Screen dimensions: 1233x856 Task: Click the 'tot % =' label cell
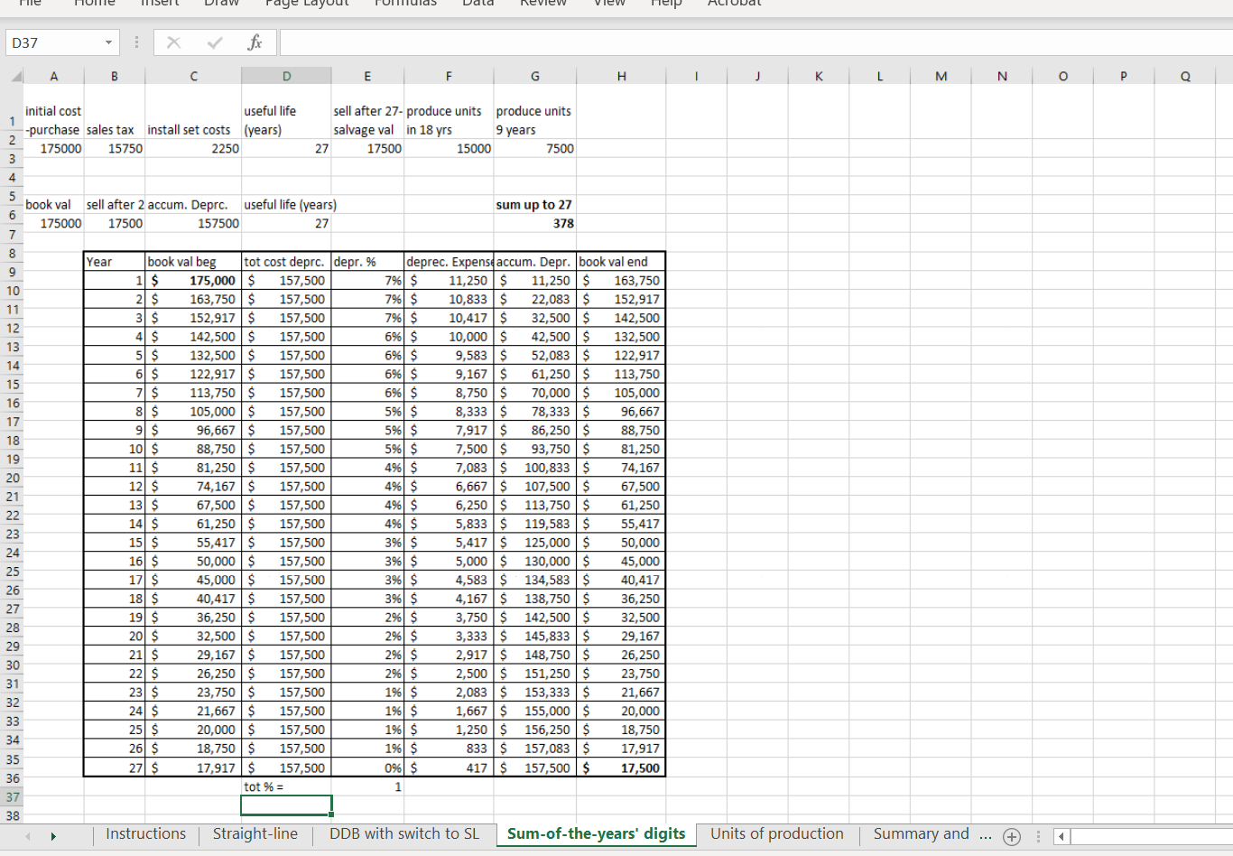(287, 786)
